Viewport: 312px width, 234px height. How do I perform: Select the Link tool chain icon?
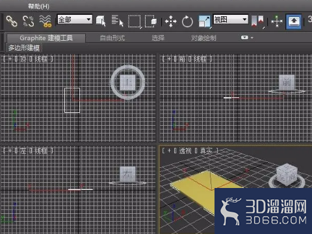12,21
